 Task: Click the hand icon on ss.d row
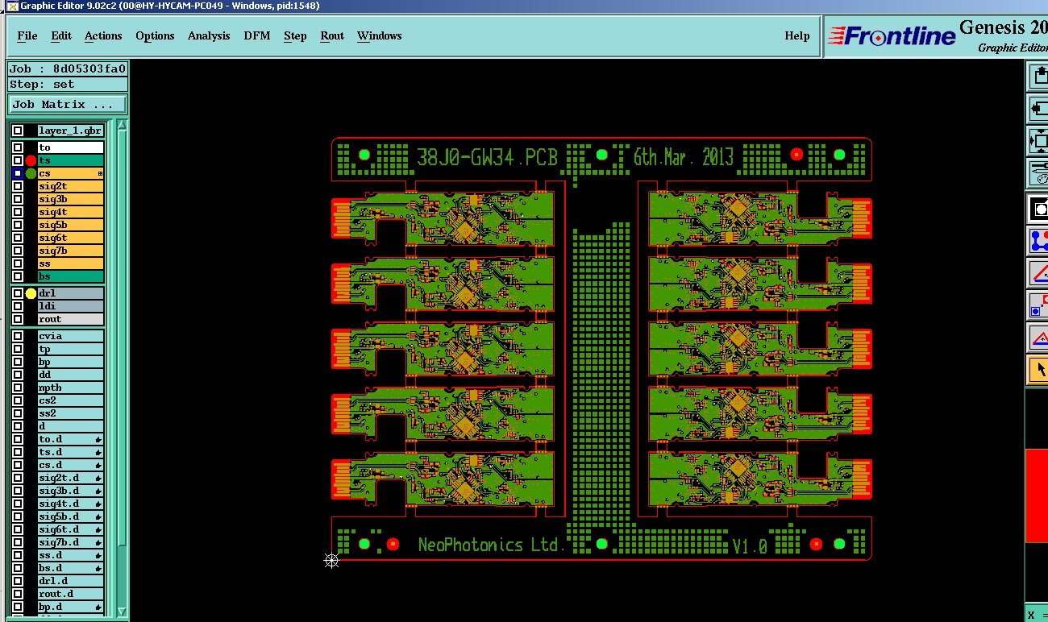pos(98,555)
